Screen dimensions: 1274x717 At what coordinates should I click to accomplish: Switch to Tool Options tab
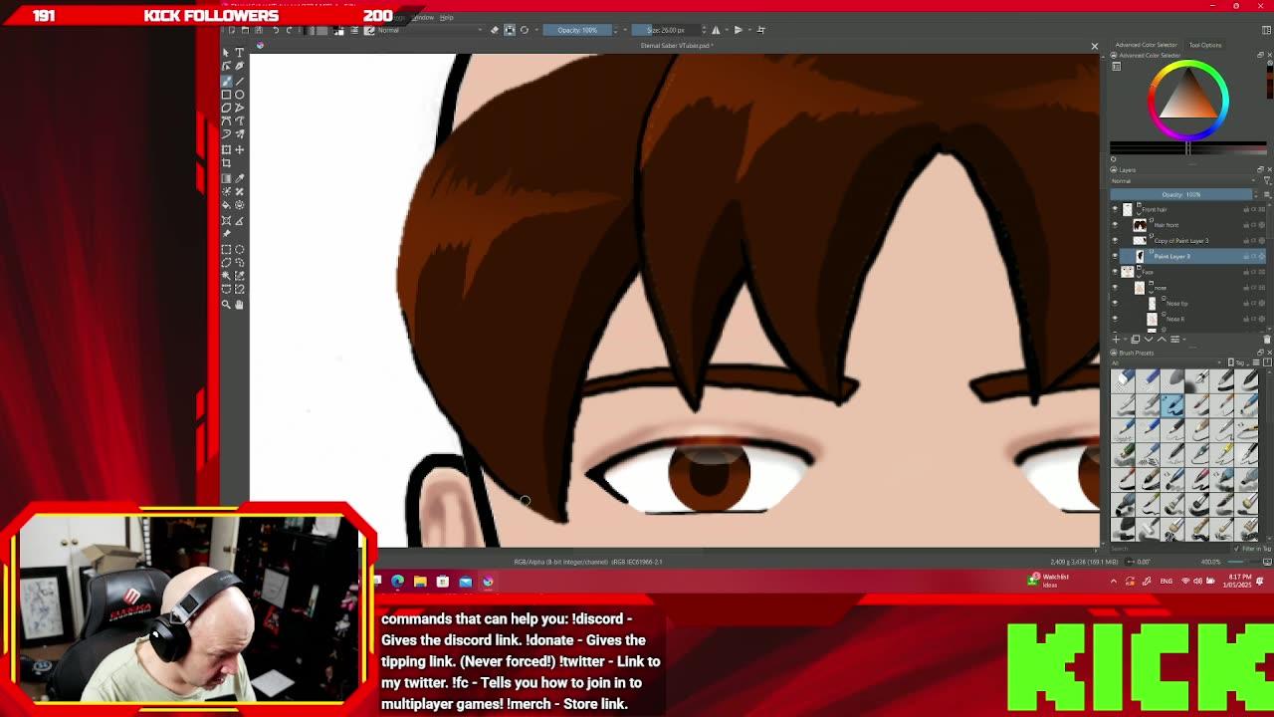point(1204,45)
